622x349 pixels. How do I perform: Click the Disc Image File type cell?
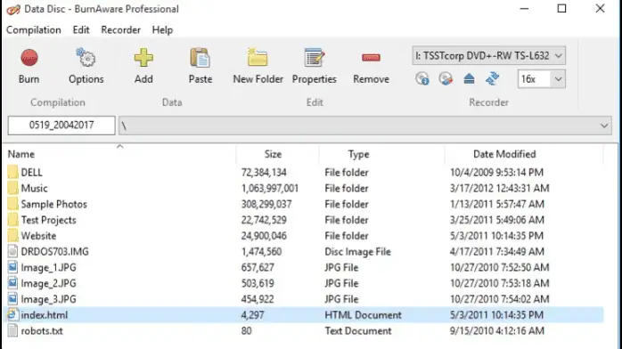(357, 252)
